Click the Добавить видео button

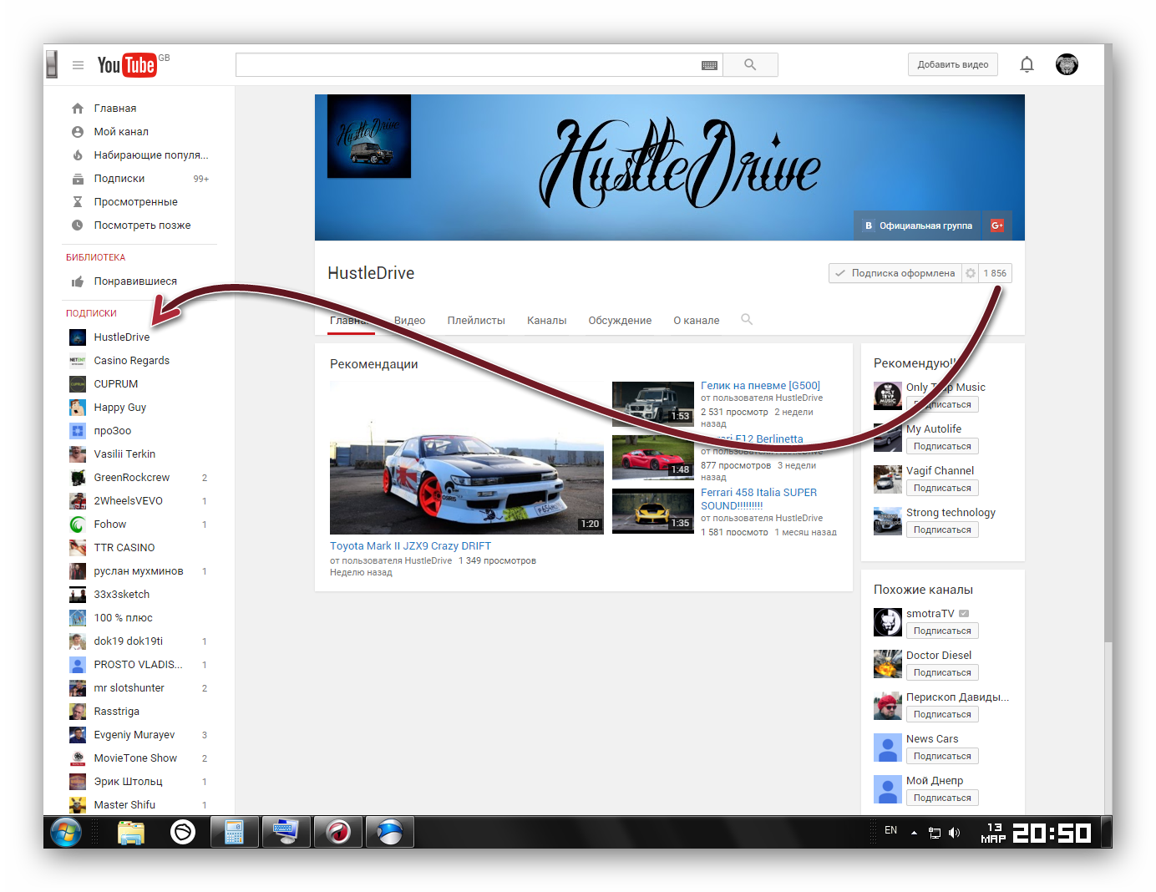click(x=953, y=64)
